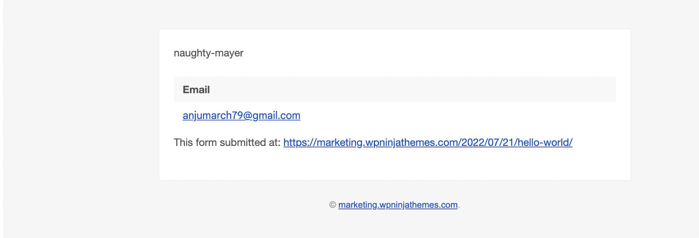Click the gray Email header row background
The width and height of the screenshot is (699, 238).
coord(394,90)
